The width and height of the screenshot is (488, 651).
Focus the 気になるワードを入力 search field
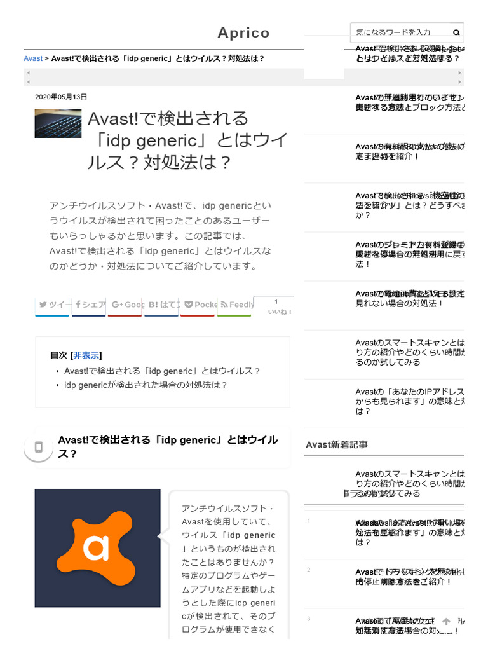click(x=402, y=32)
